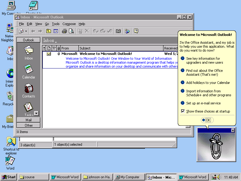Sort messages by the Subject column
Image resolution: width=241 pixels, height=181 pixels.
tap(121, 48)
